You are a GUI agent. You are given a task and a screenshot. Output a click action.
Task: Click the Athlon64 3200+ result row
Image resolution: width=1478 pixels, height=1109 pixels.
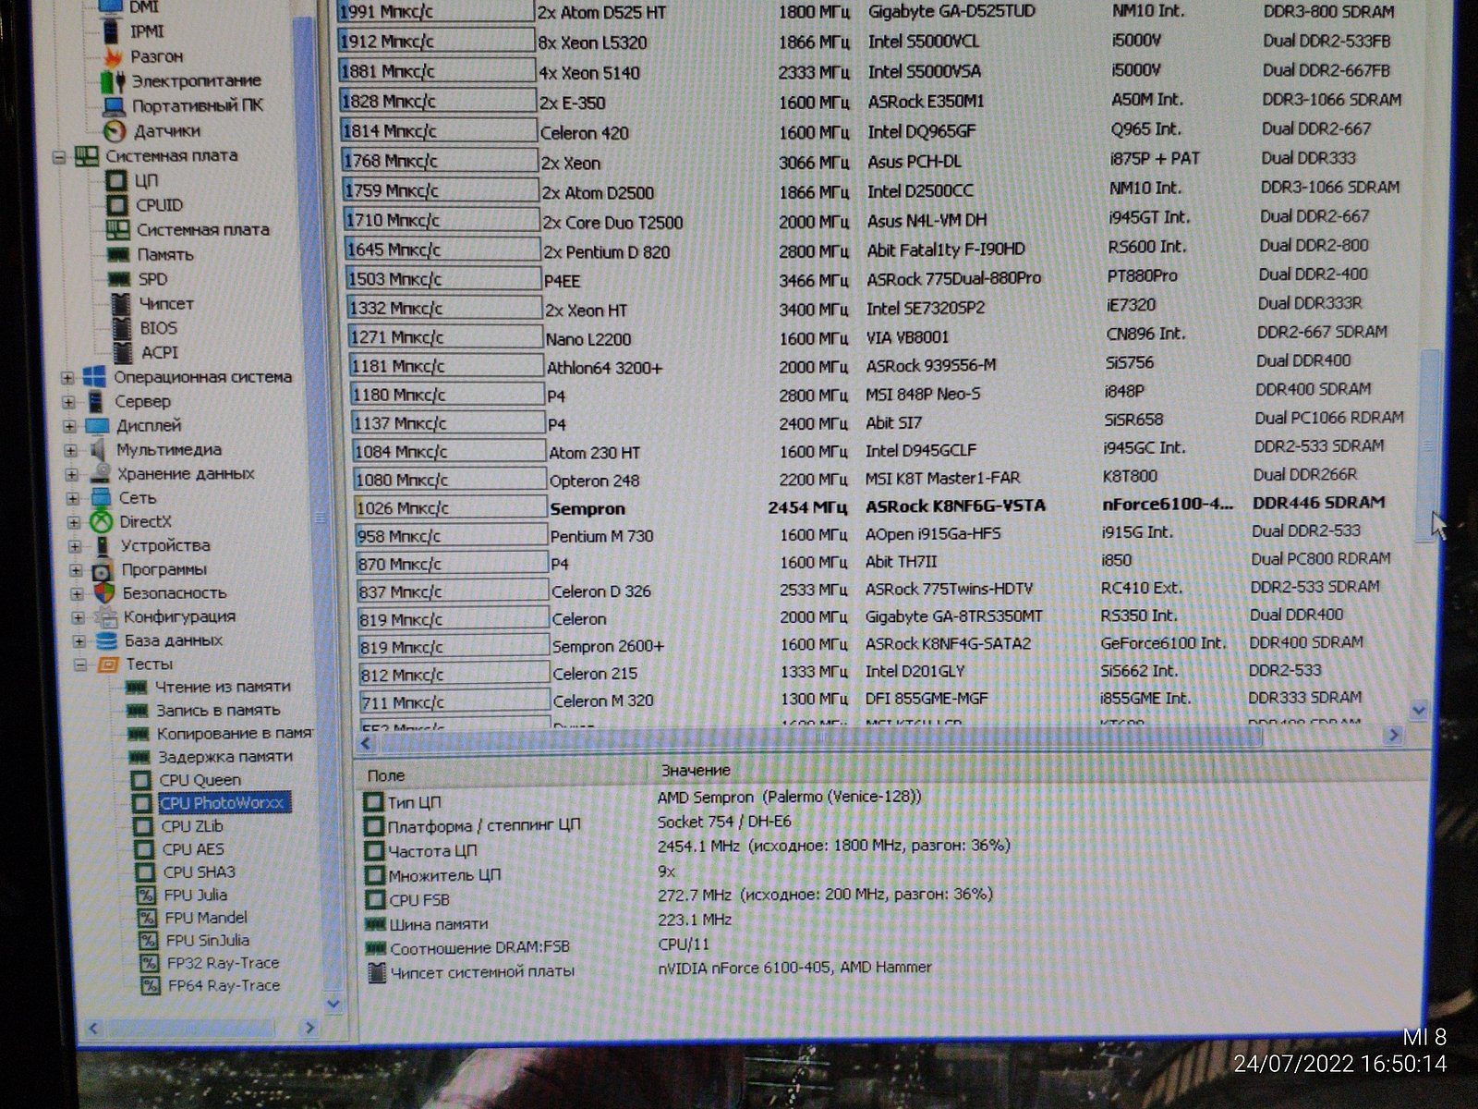[869, 366]
